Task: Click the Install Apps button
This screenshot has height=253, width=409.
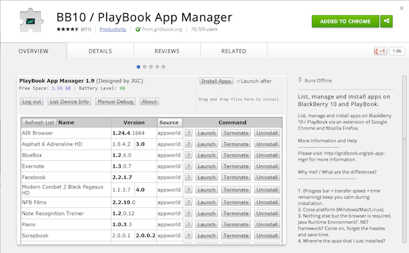Action: [x=216, y=81]
